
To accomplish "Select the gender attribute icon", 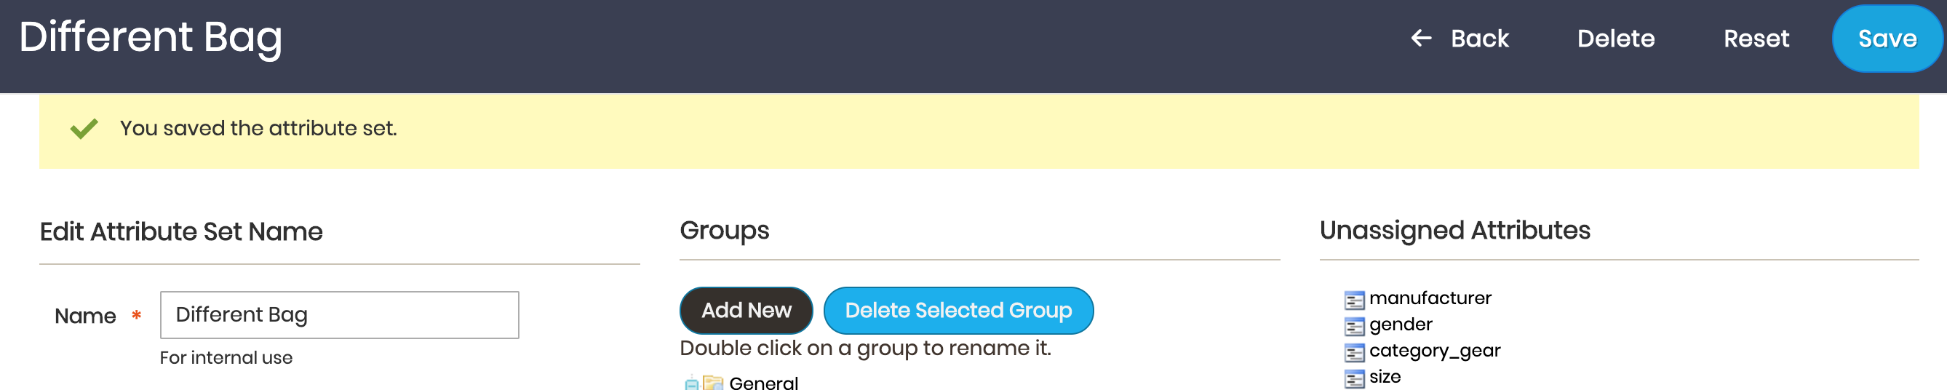I will (1354, 327).
